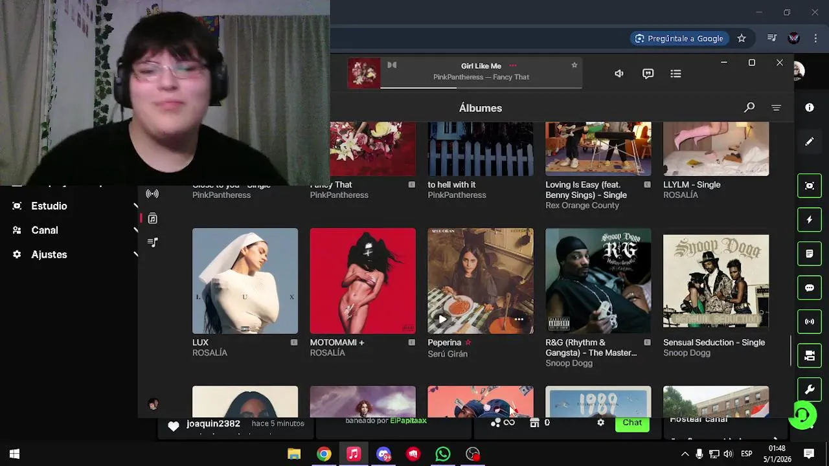Open Google Chrome from the taskbar
The width and height of the screenshot is (829, 466).
(324, 454)
